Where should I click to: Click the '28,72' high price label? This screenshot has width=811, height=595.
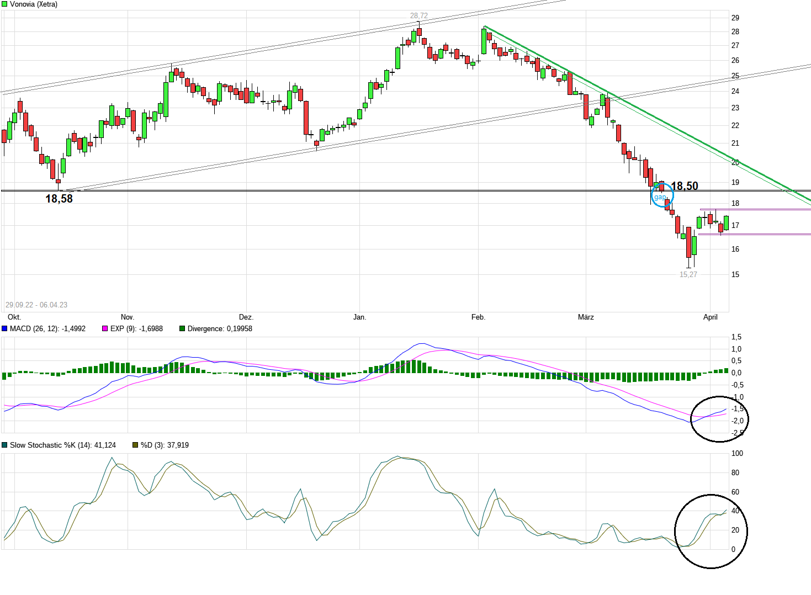click(419, 16)
